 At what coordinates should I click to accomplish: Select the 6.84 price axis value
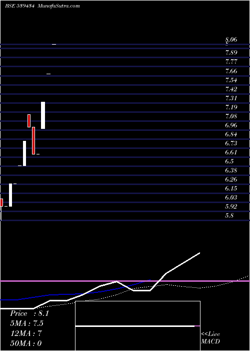tap(231, 134)
